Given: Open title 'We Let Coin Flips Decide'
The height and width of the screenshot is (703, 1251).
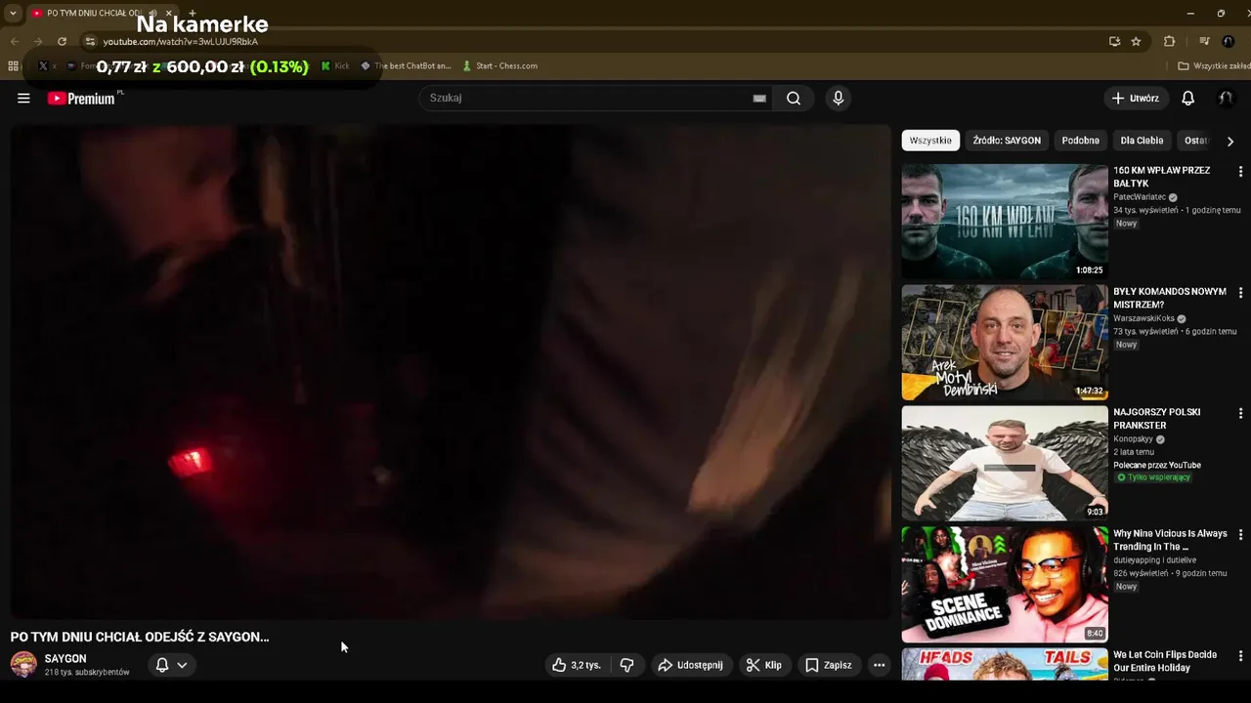Looking at the screenshot, I should 1165,661.
